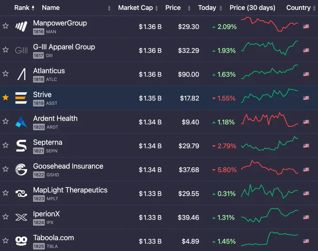Unfavorite Strive using its orange star
The height and width of the screenshot is (251, 318).
(6, 98)
